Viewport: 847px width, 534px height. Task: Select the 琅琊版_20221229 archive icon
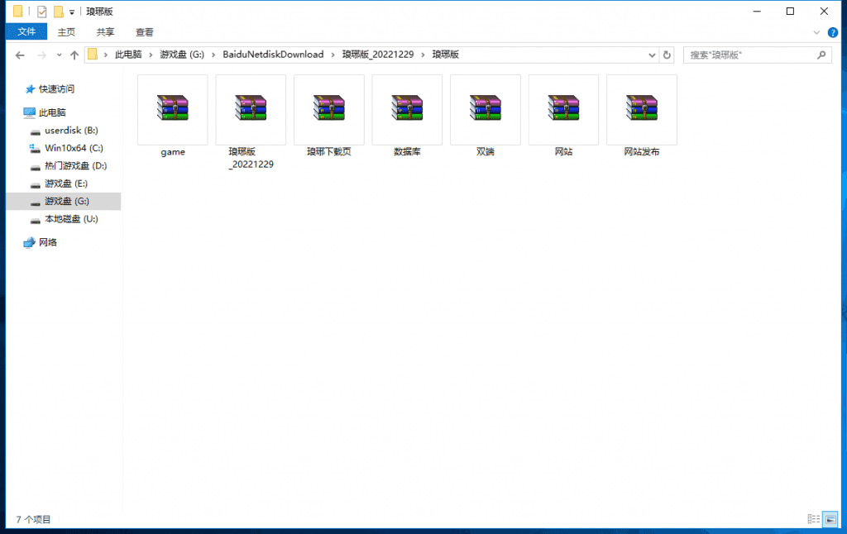click(251, 108)
